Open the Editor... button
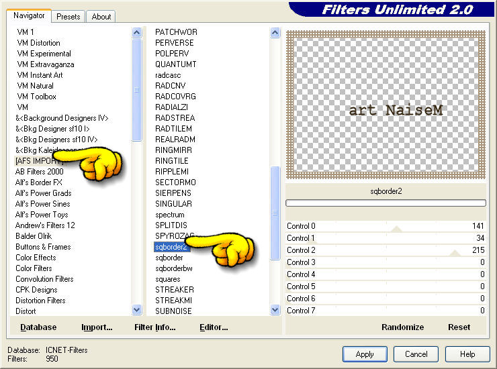Image resolution: width=497 pixels, height=369 pixels. pyautogui.click(x=214, y=327)
